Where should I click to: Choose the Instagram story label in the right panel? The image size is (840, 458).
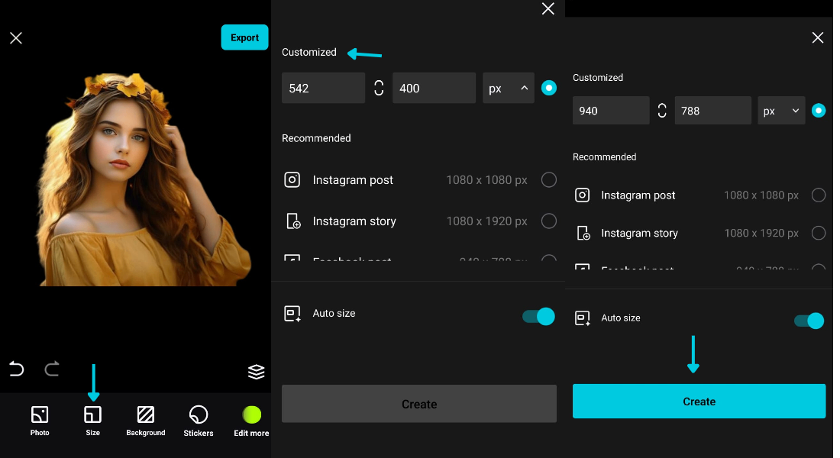point(640,234)
